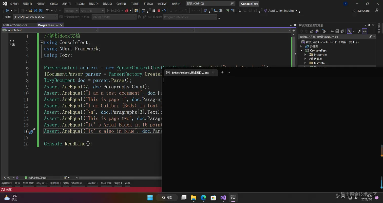Click Show All Files icon in Solution Explorer
This screenshot has width=383, height=203.
[x=342, y=31]
